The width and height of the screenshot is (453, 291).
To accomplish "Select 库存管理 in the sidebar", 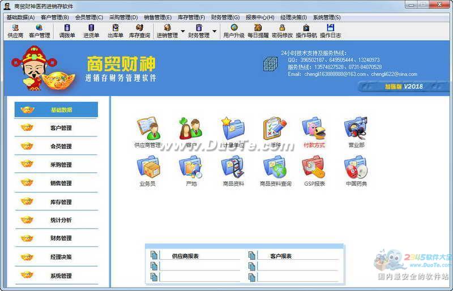I will [56, 202].
